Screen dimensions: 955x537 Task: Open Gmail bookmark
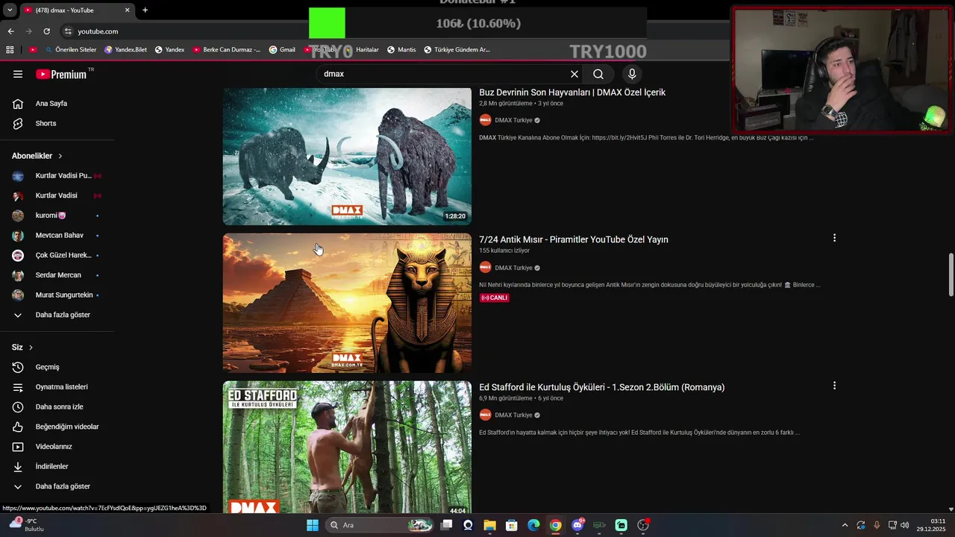tap(282, 50)
